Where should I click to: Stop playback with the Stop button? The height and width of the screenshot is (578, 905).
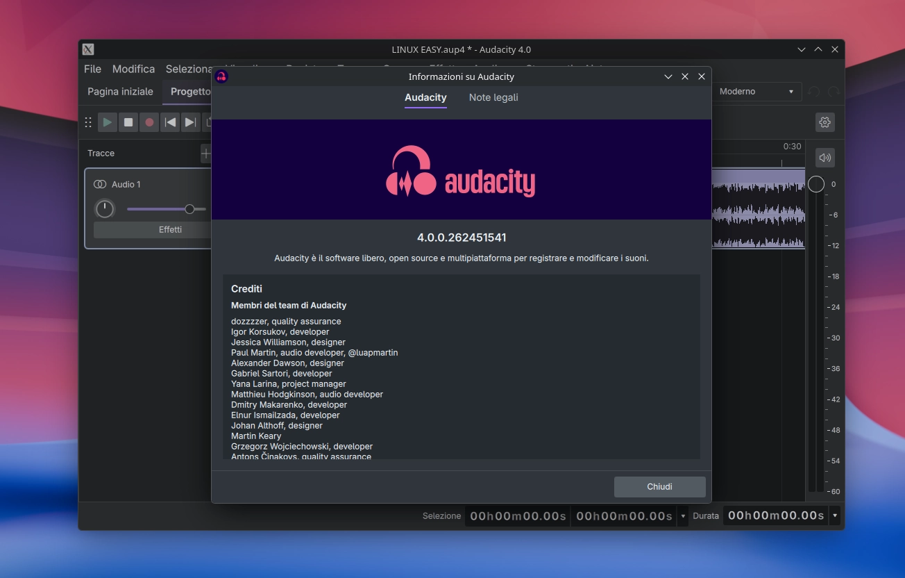[128, 122]
